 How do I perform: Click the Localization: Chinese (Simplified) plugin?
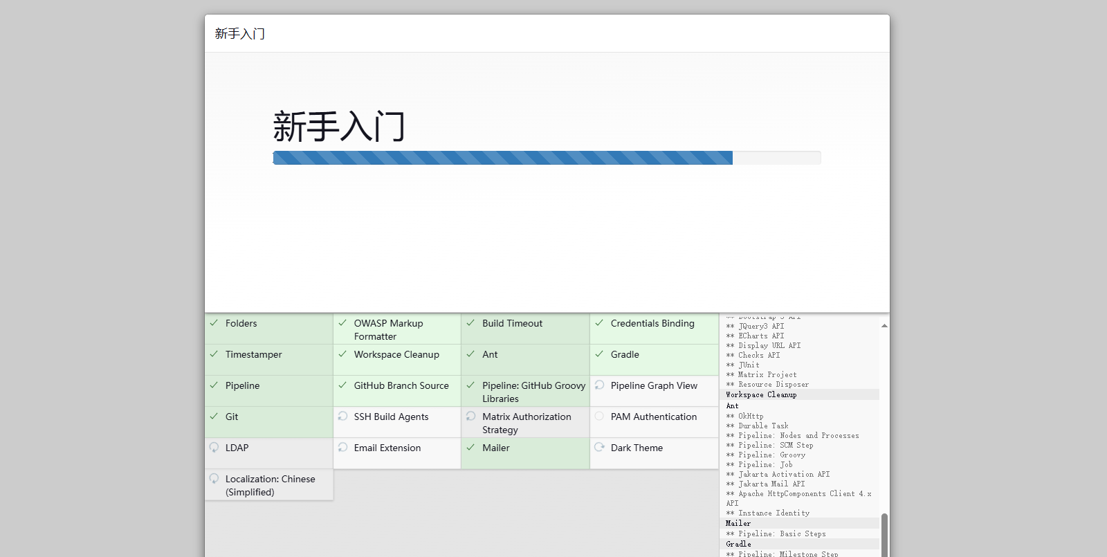[270, 485]
